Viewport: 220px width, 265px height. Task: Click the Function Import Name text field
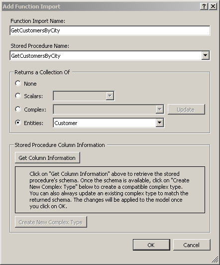click(110, 30)
